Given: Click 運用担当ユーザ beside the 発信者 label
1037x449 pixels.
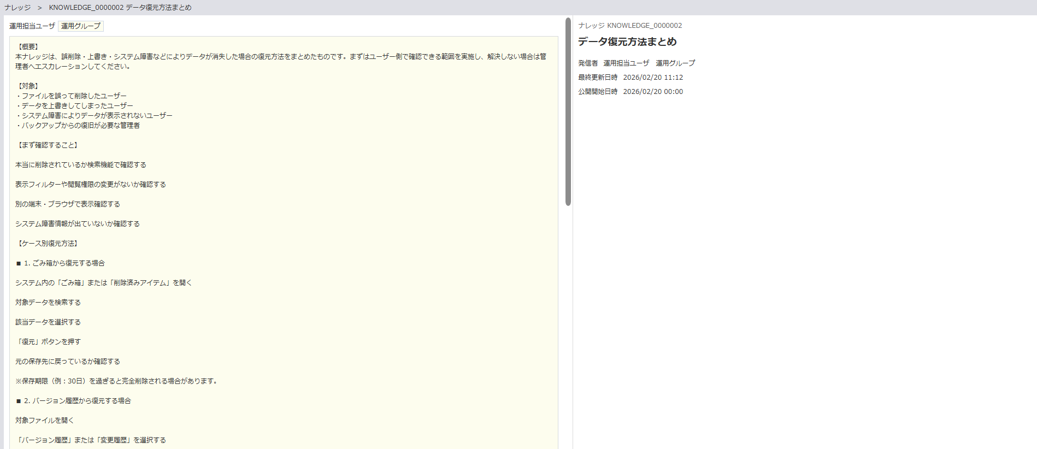Looking at the screenshot, I should tap(626, 63).
